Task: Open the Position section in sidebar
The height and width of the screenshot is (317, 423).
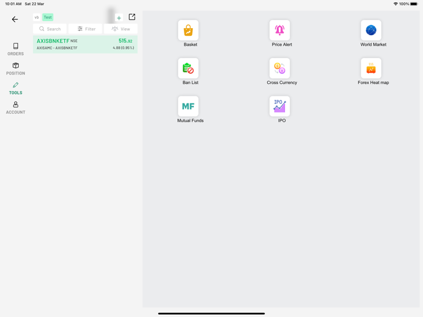Action: (x=16, y=69)
